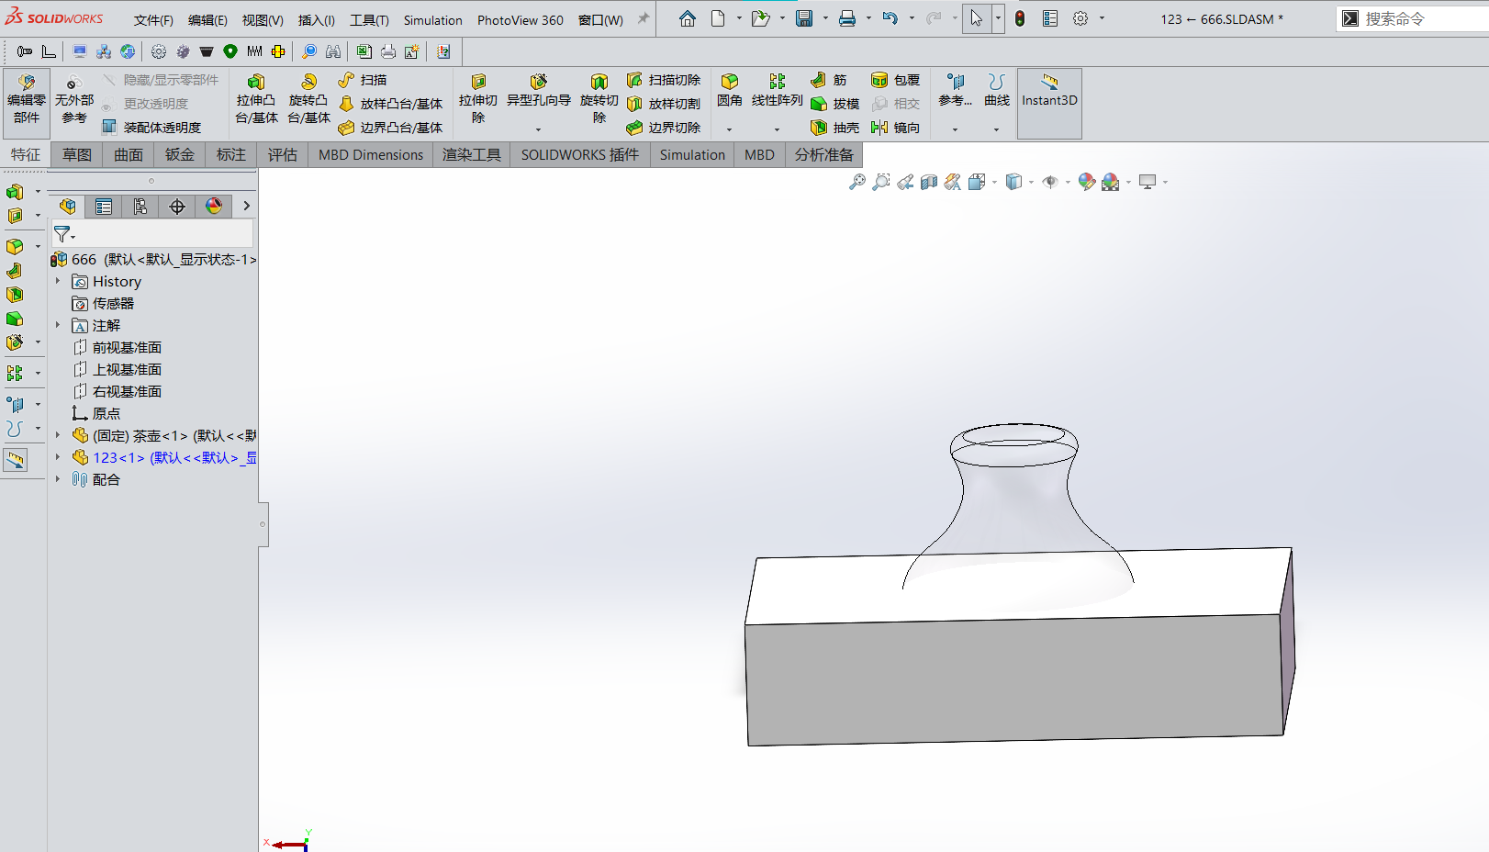
Task: Expand the History tree node
Action: [58, 281]
